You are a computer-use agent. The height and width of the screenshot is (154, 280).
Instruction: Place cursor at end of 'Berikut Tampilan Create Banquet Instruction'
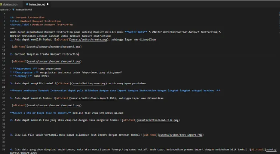pyautogui.click(x=79, y=54)
